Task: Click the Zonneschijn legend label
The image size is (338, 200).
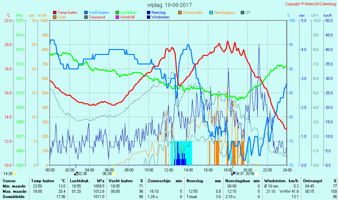Action: click(192, 12)
